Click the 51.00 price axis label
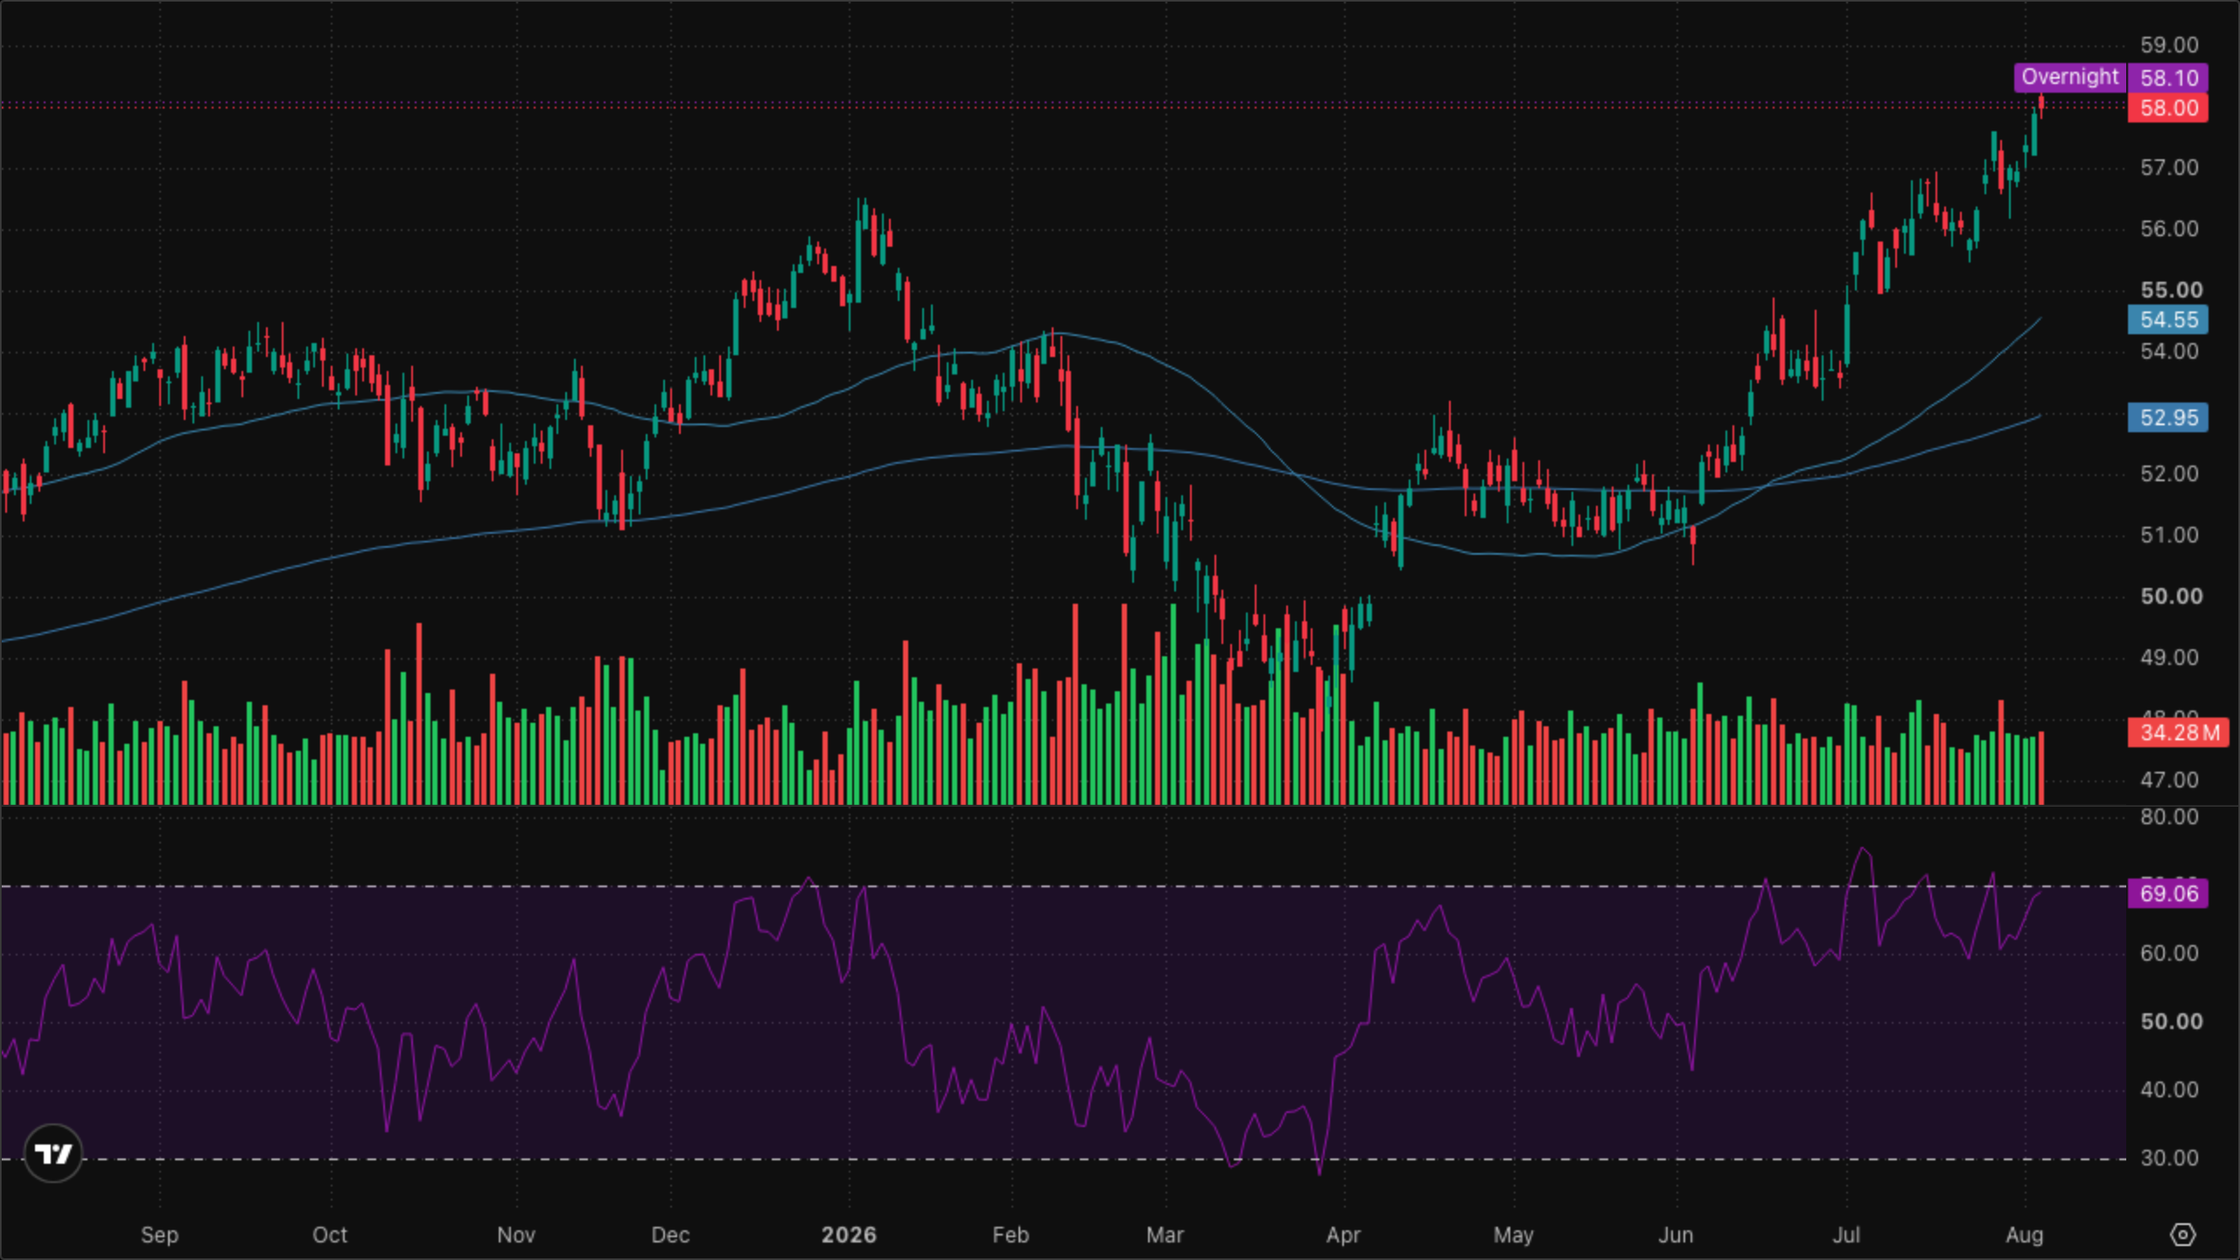Screen dimensions: 2240x1260 click(x=2169, y=535)
